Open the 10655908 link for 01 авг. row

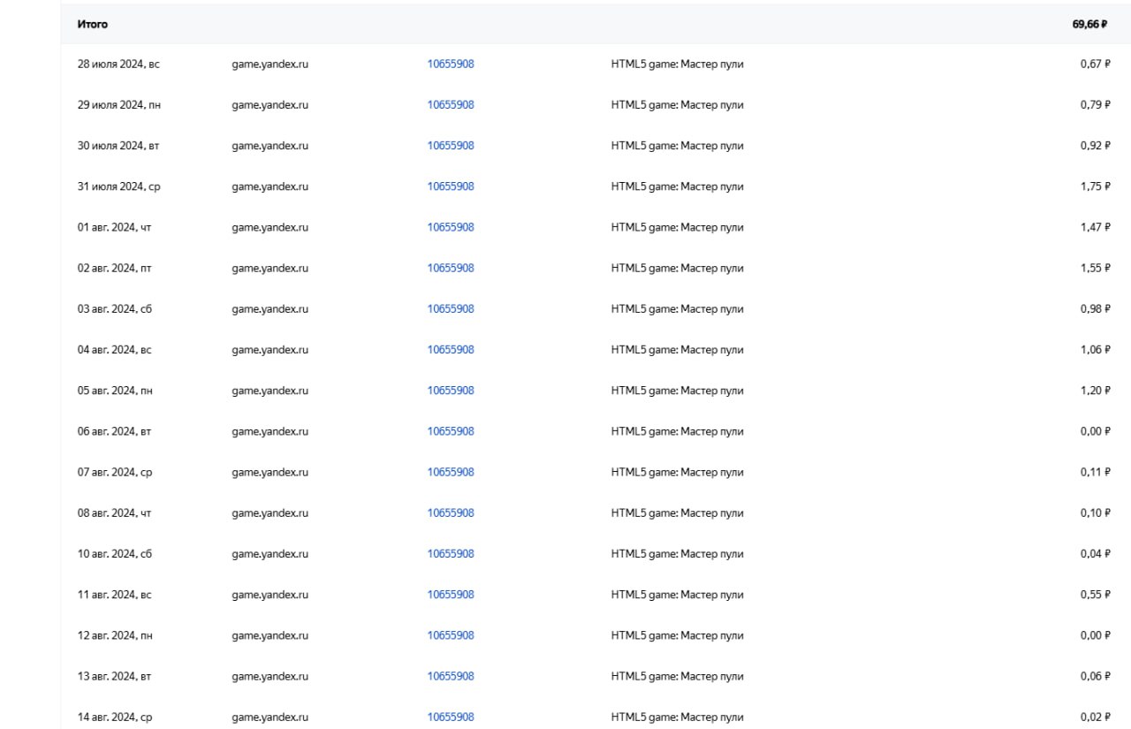click(x=451, y=227)
